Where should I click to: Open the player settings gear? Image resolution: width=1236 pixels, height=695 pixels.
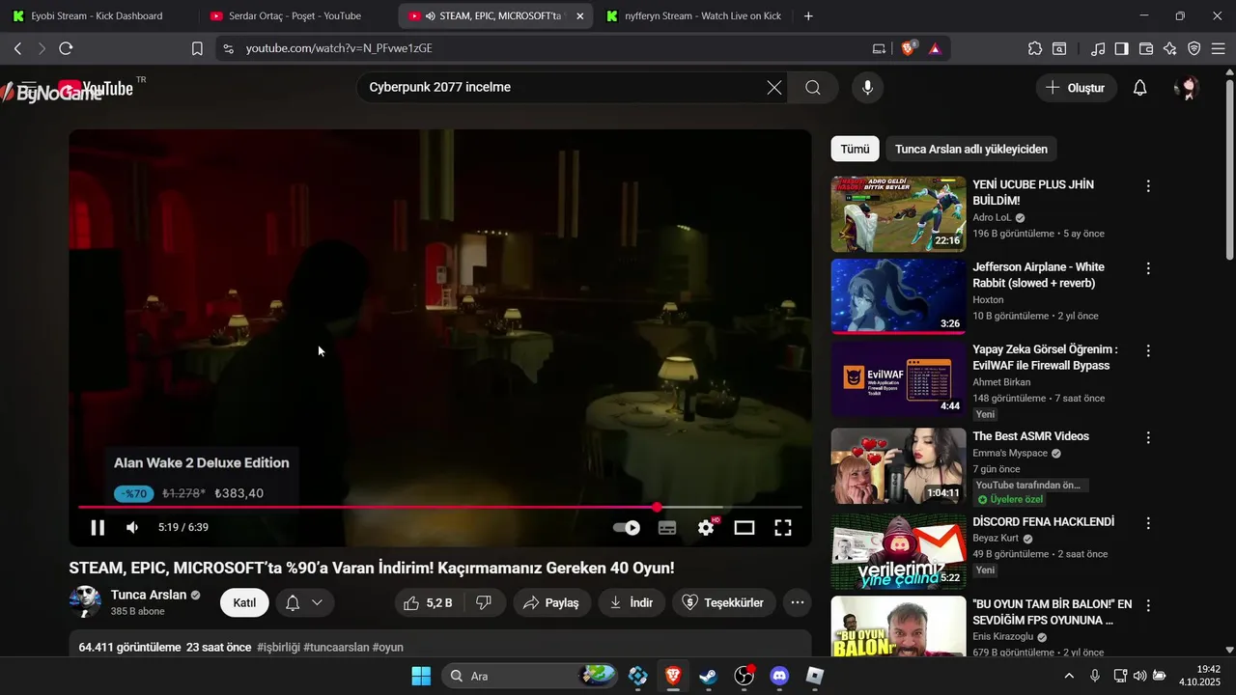(x=706, y=527)
